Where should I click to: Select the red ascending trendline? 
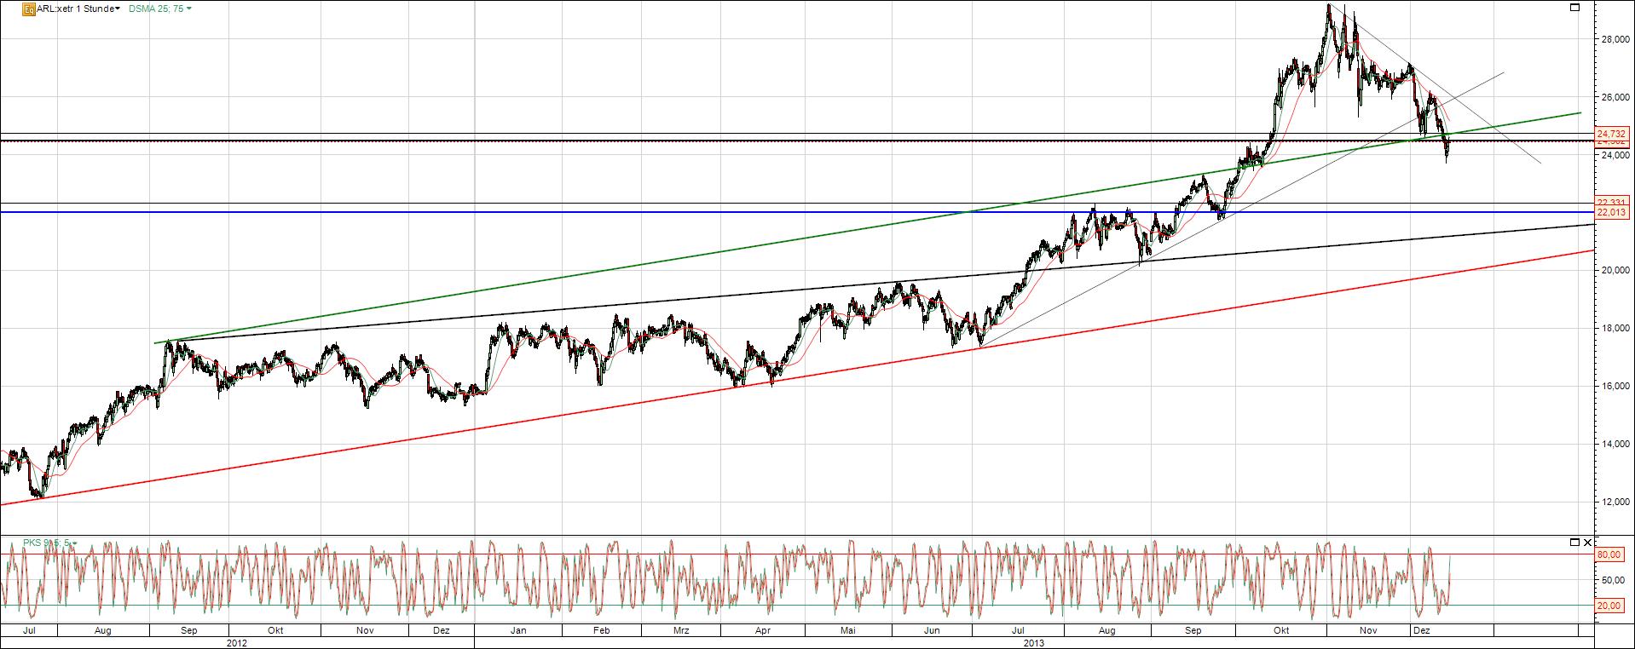click(597, 408)
